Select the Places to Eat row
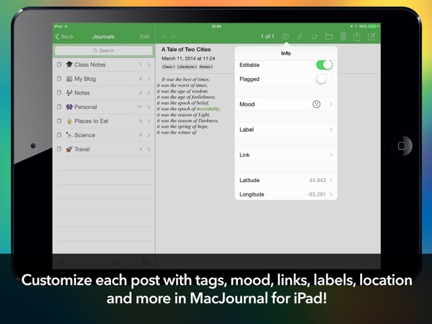 coord(103,121)
